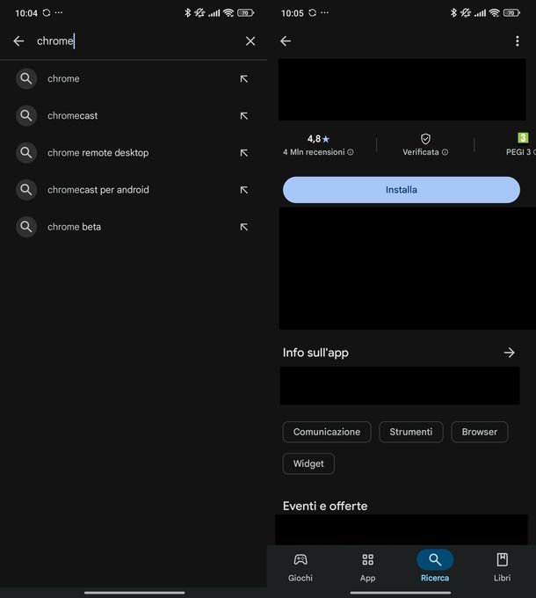Screen dimensions: 536x598
Task: Switch to the Ricerca tab
Action: [x=435, y=567]
